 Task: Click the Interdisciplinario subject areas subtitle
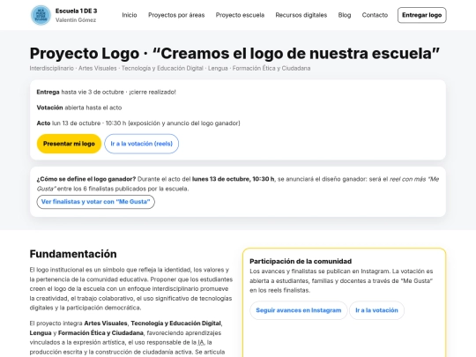(170, 68)
